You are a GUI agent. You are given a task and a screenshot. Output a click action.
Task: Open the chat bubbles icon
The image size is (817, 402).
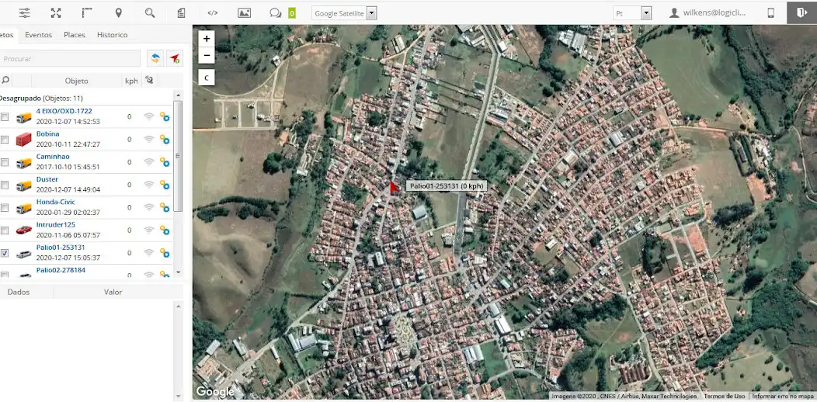coord(275,13)
